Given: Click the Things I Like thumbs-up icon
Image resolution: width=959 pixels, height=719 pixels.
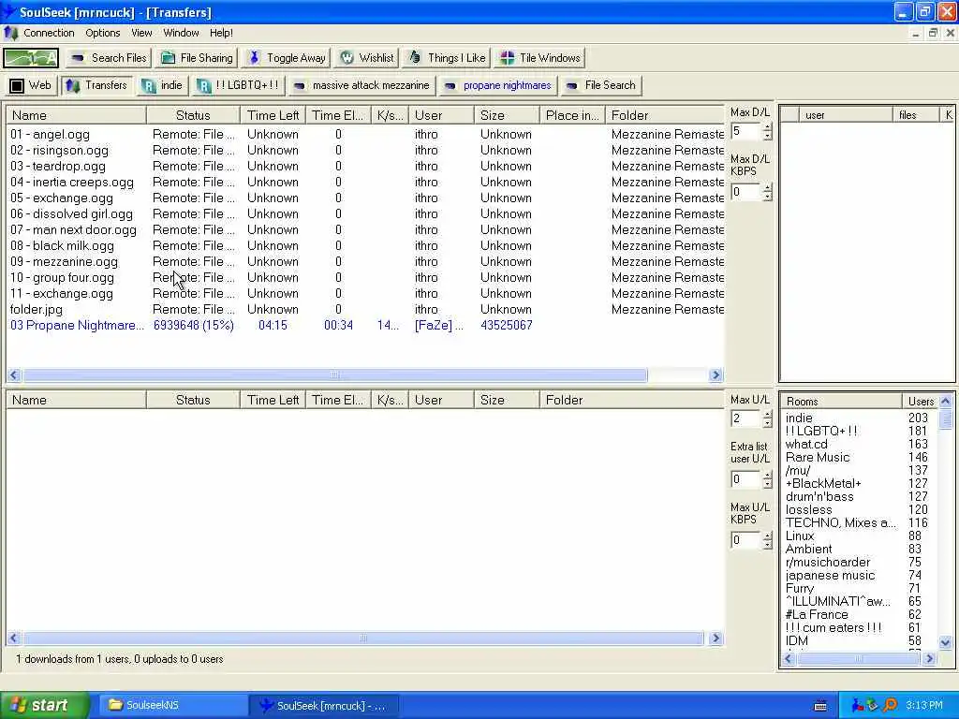Looking at the screenshot, I should (415, 57).
